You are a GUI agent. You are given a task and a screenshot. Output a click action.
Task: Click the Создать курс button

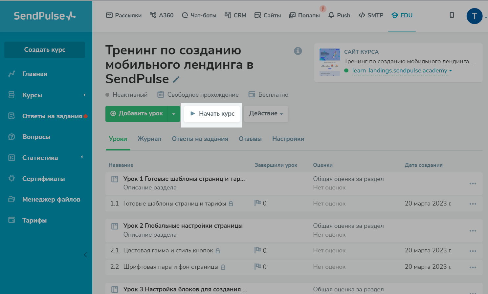pos(45,50)
